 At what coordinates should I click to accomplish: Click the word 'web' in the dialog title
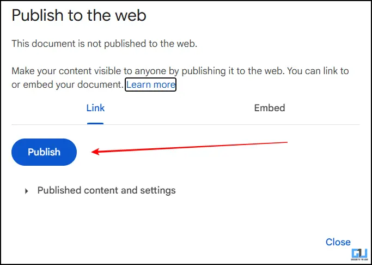click(x=130, y=16)
